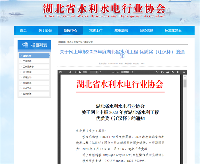200x164 pixels.
Task: Select 工作动态 in the sidebar list
Action: (x=34, y=61)
